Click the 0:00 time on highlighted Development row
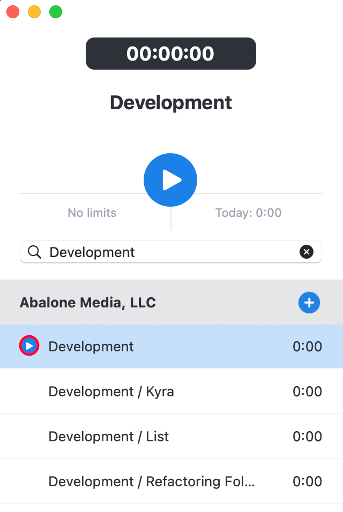 (307, 347)
